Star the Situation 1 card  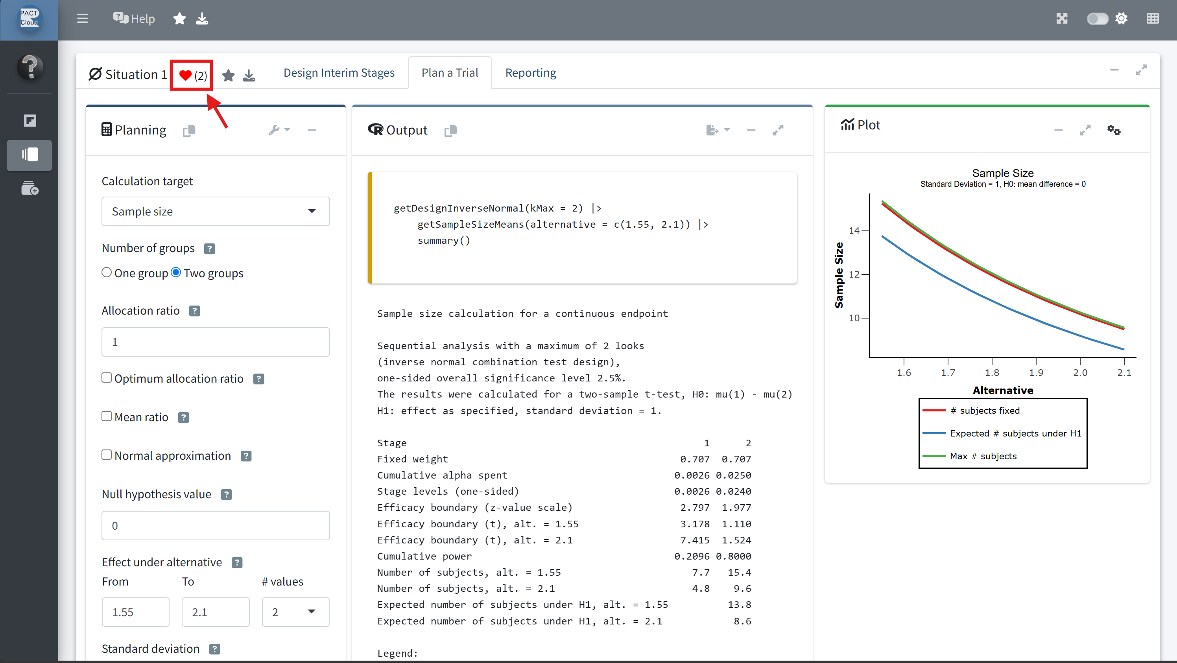coord(228,76)
